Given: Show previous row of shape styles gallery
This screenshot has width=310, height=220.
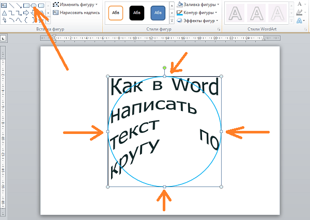Looking at the screenshot, I should tap(172, 6).
